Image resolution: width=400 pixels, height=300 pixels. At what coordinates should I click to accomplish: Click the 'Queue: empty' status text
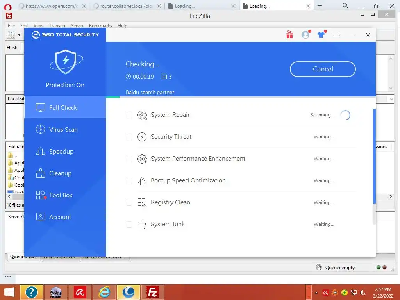[x=340, y=267]
